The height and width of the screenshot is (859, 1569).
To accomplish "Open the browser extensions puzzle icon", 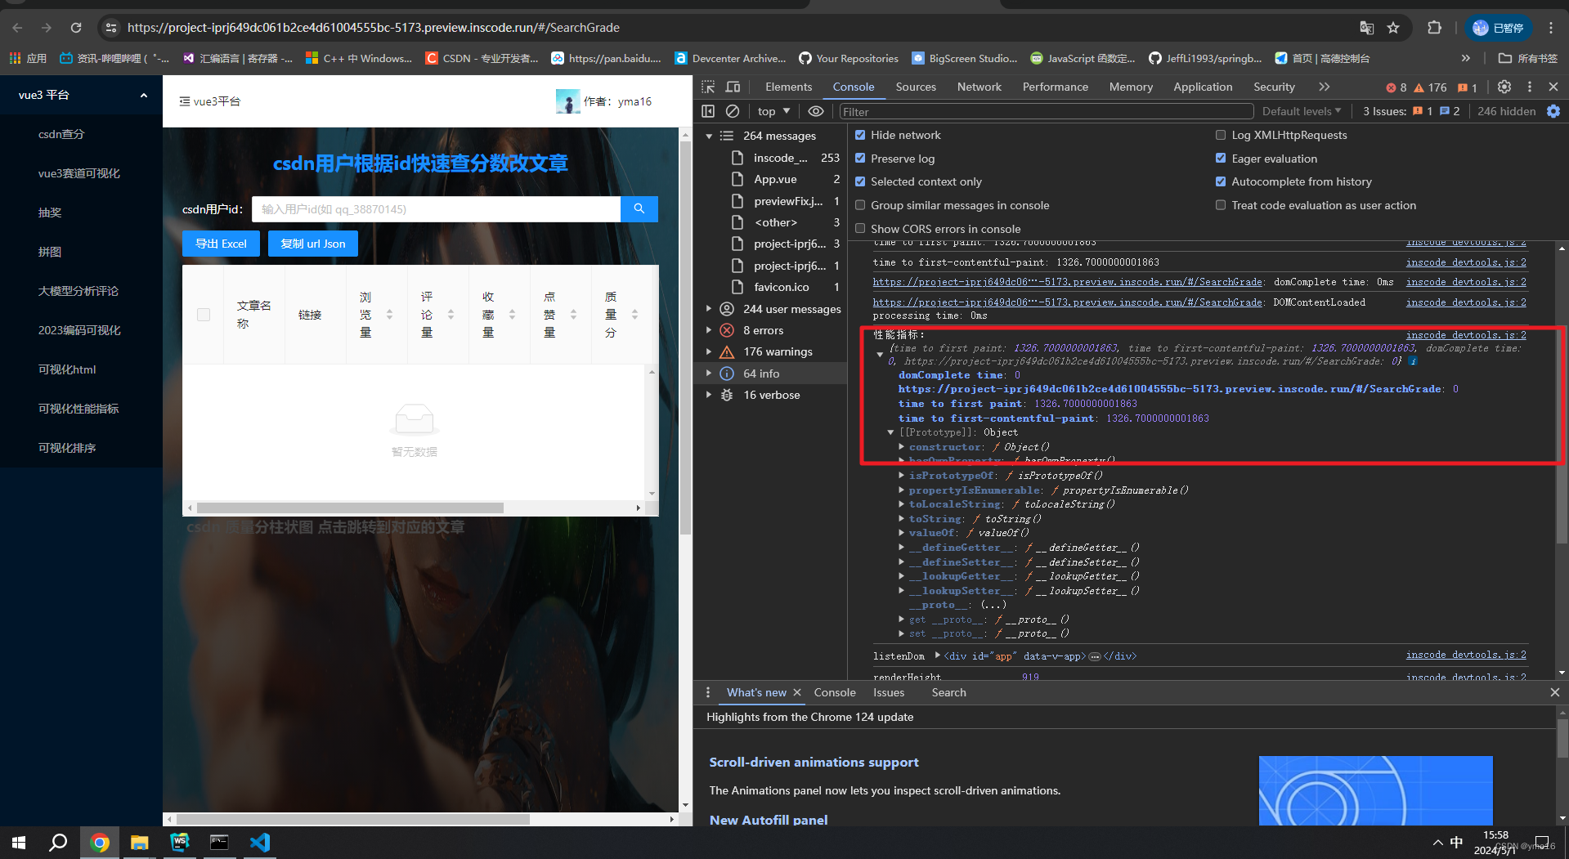I will [1434, 28].
